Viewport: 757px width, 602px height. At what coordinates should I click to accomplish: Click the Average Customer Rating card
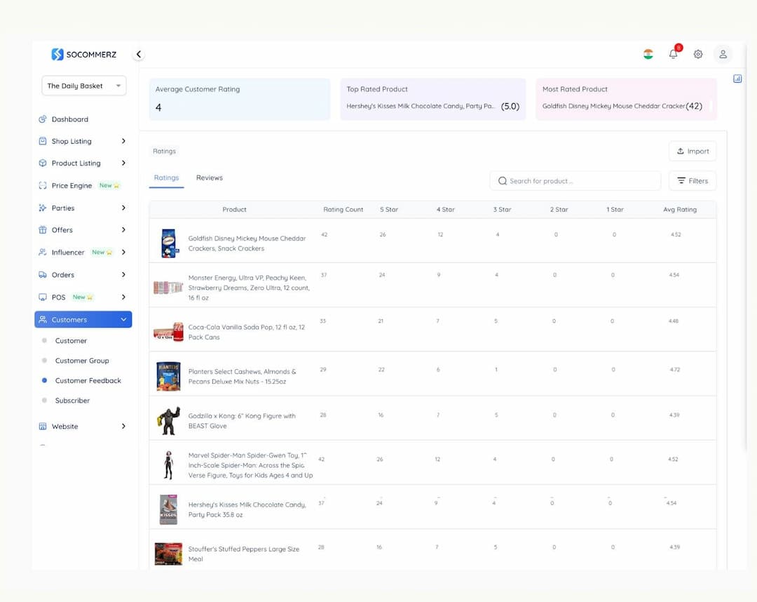click(x=240, y=99)
